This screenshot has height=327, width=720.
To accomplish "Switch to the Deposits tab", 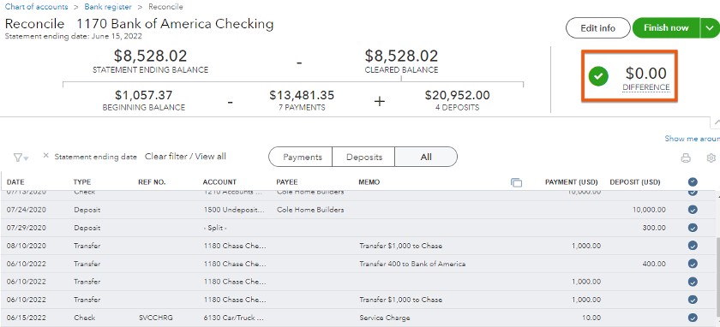I will point(364,157).
